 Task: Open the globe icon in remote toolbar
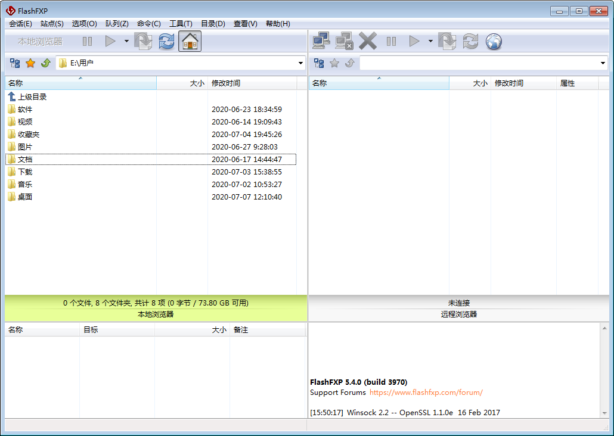click(494, 41)
